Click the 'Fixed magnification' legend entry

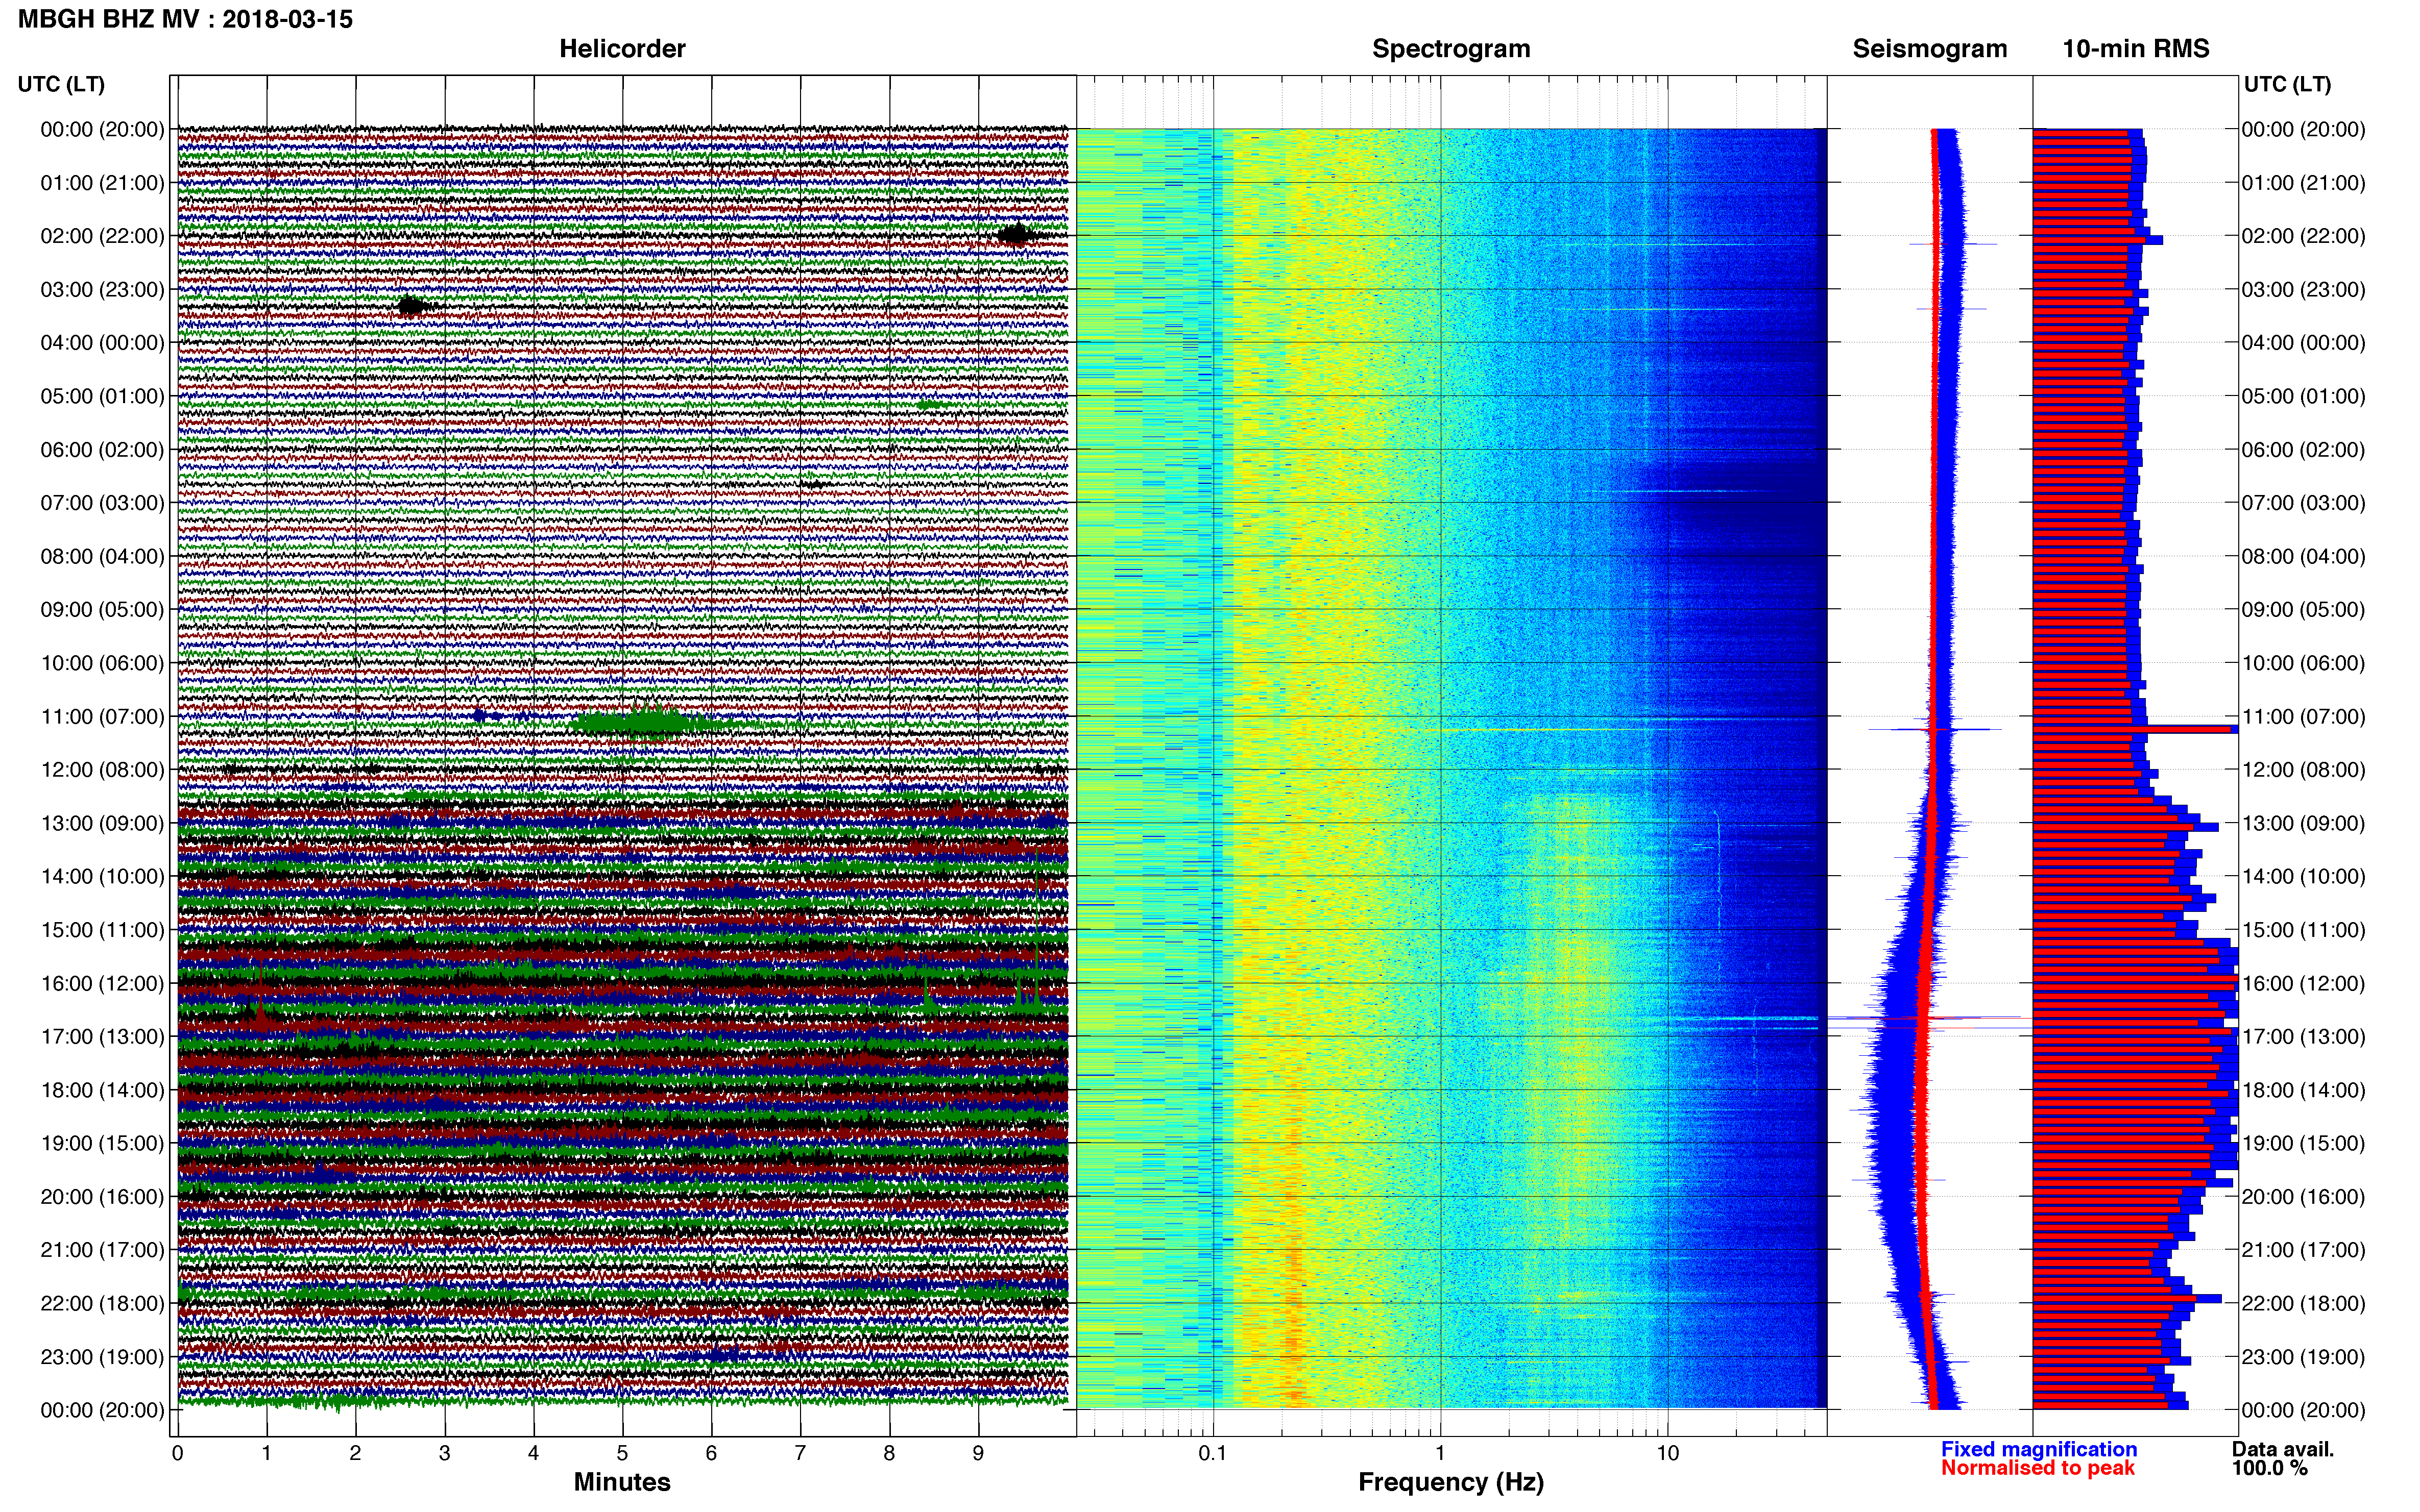pyautogui.click(x=2039, y=1449)
